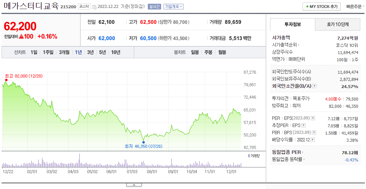The image size is (366, 189).
Task: Click the 배당수익률 value 3.38%
Action: click(x=352, y=140)
